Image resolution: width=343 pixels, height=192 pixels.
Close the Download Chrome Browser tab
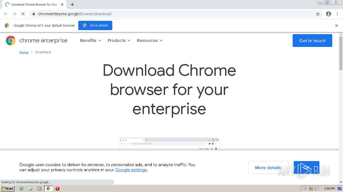62,5
